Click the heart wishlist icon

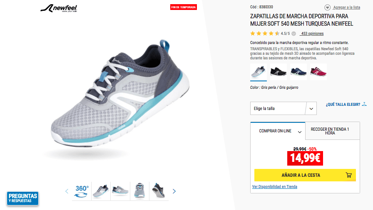(x=327, y=7)
